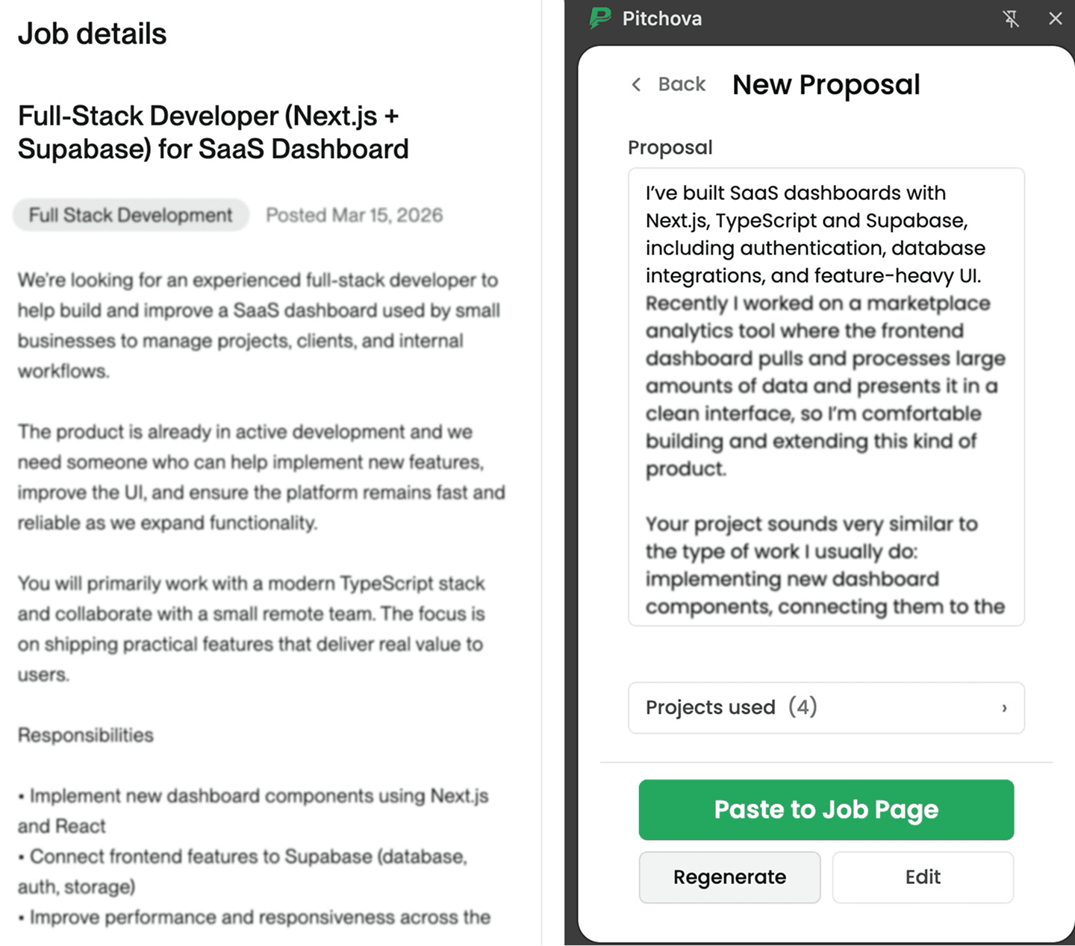1075x946 pixels.
Task: Click the green Pitchova logo icon
Action: pyautogui.click(x=596, y=19)
